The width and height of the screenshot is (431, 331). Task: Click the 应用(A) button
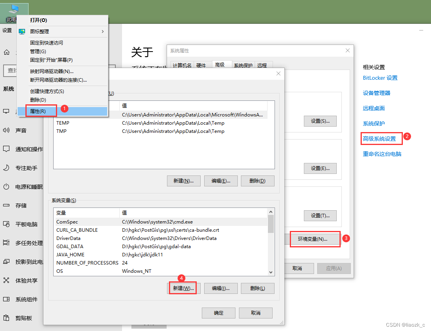[334, 268]
